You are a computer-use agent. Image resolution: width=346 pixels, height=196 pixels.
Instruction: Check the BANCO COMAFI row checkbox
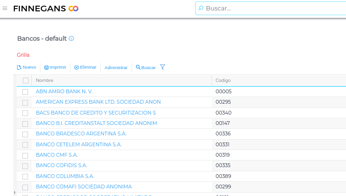(25, 187)
